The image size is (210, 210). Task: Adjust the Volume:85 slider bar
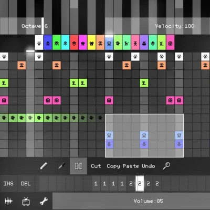pos(131,201)
